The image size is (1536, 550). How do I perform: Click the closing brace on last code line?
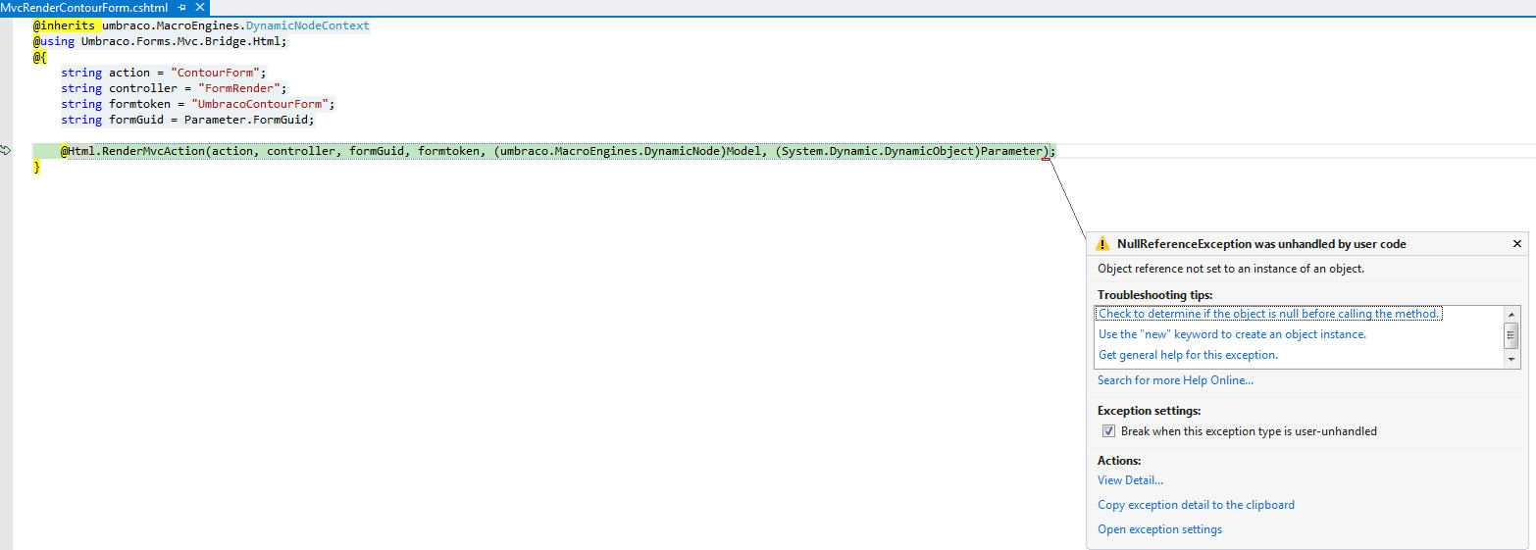(37, 167)
